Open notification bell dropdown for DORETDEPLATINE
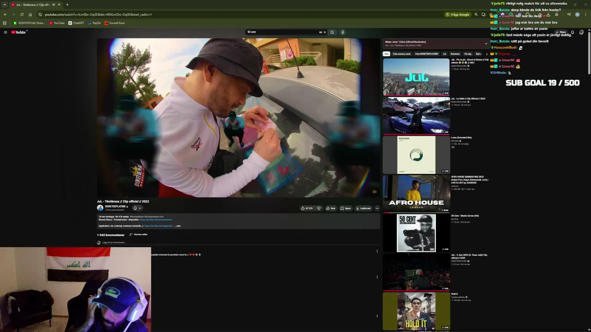This screenshot has width=591, height=332. (137, 208)
